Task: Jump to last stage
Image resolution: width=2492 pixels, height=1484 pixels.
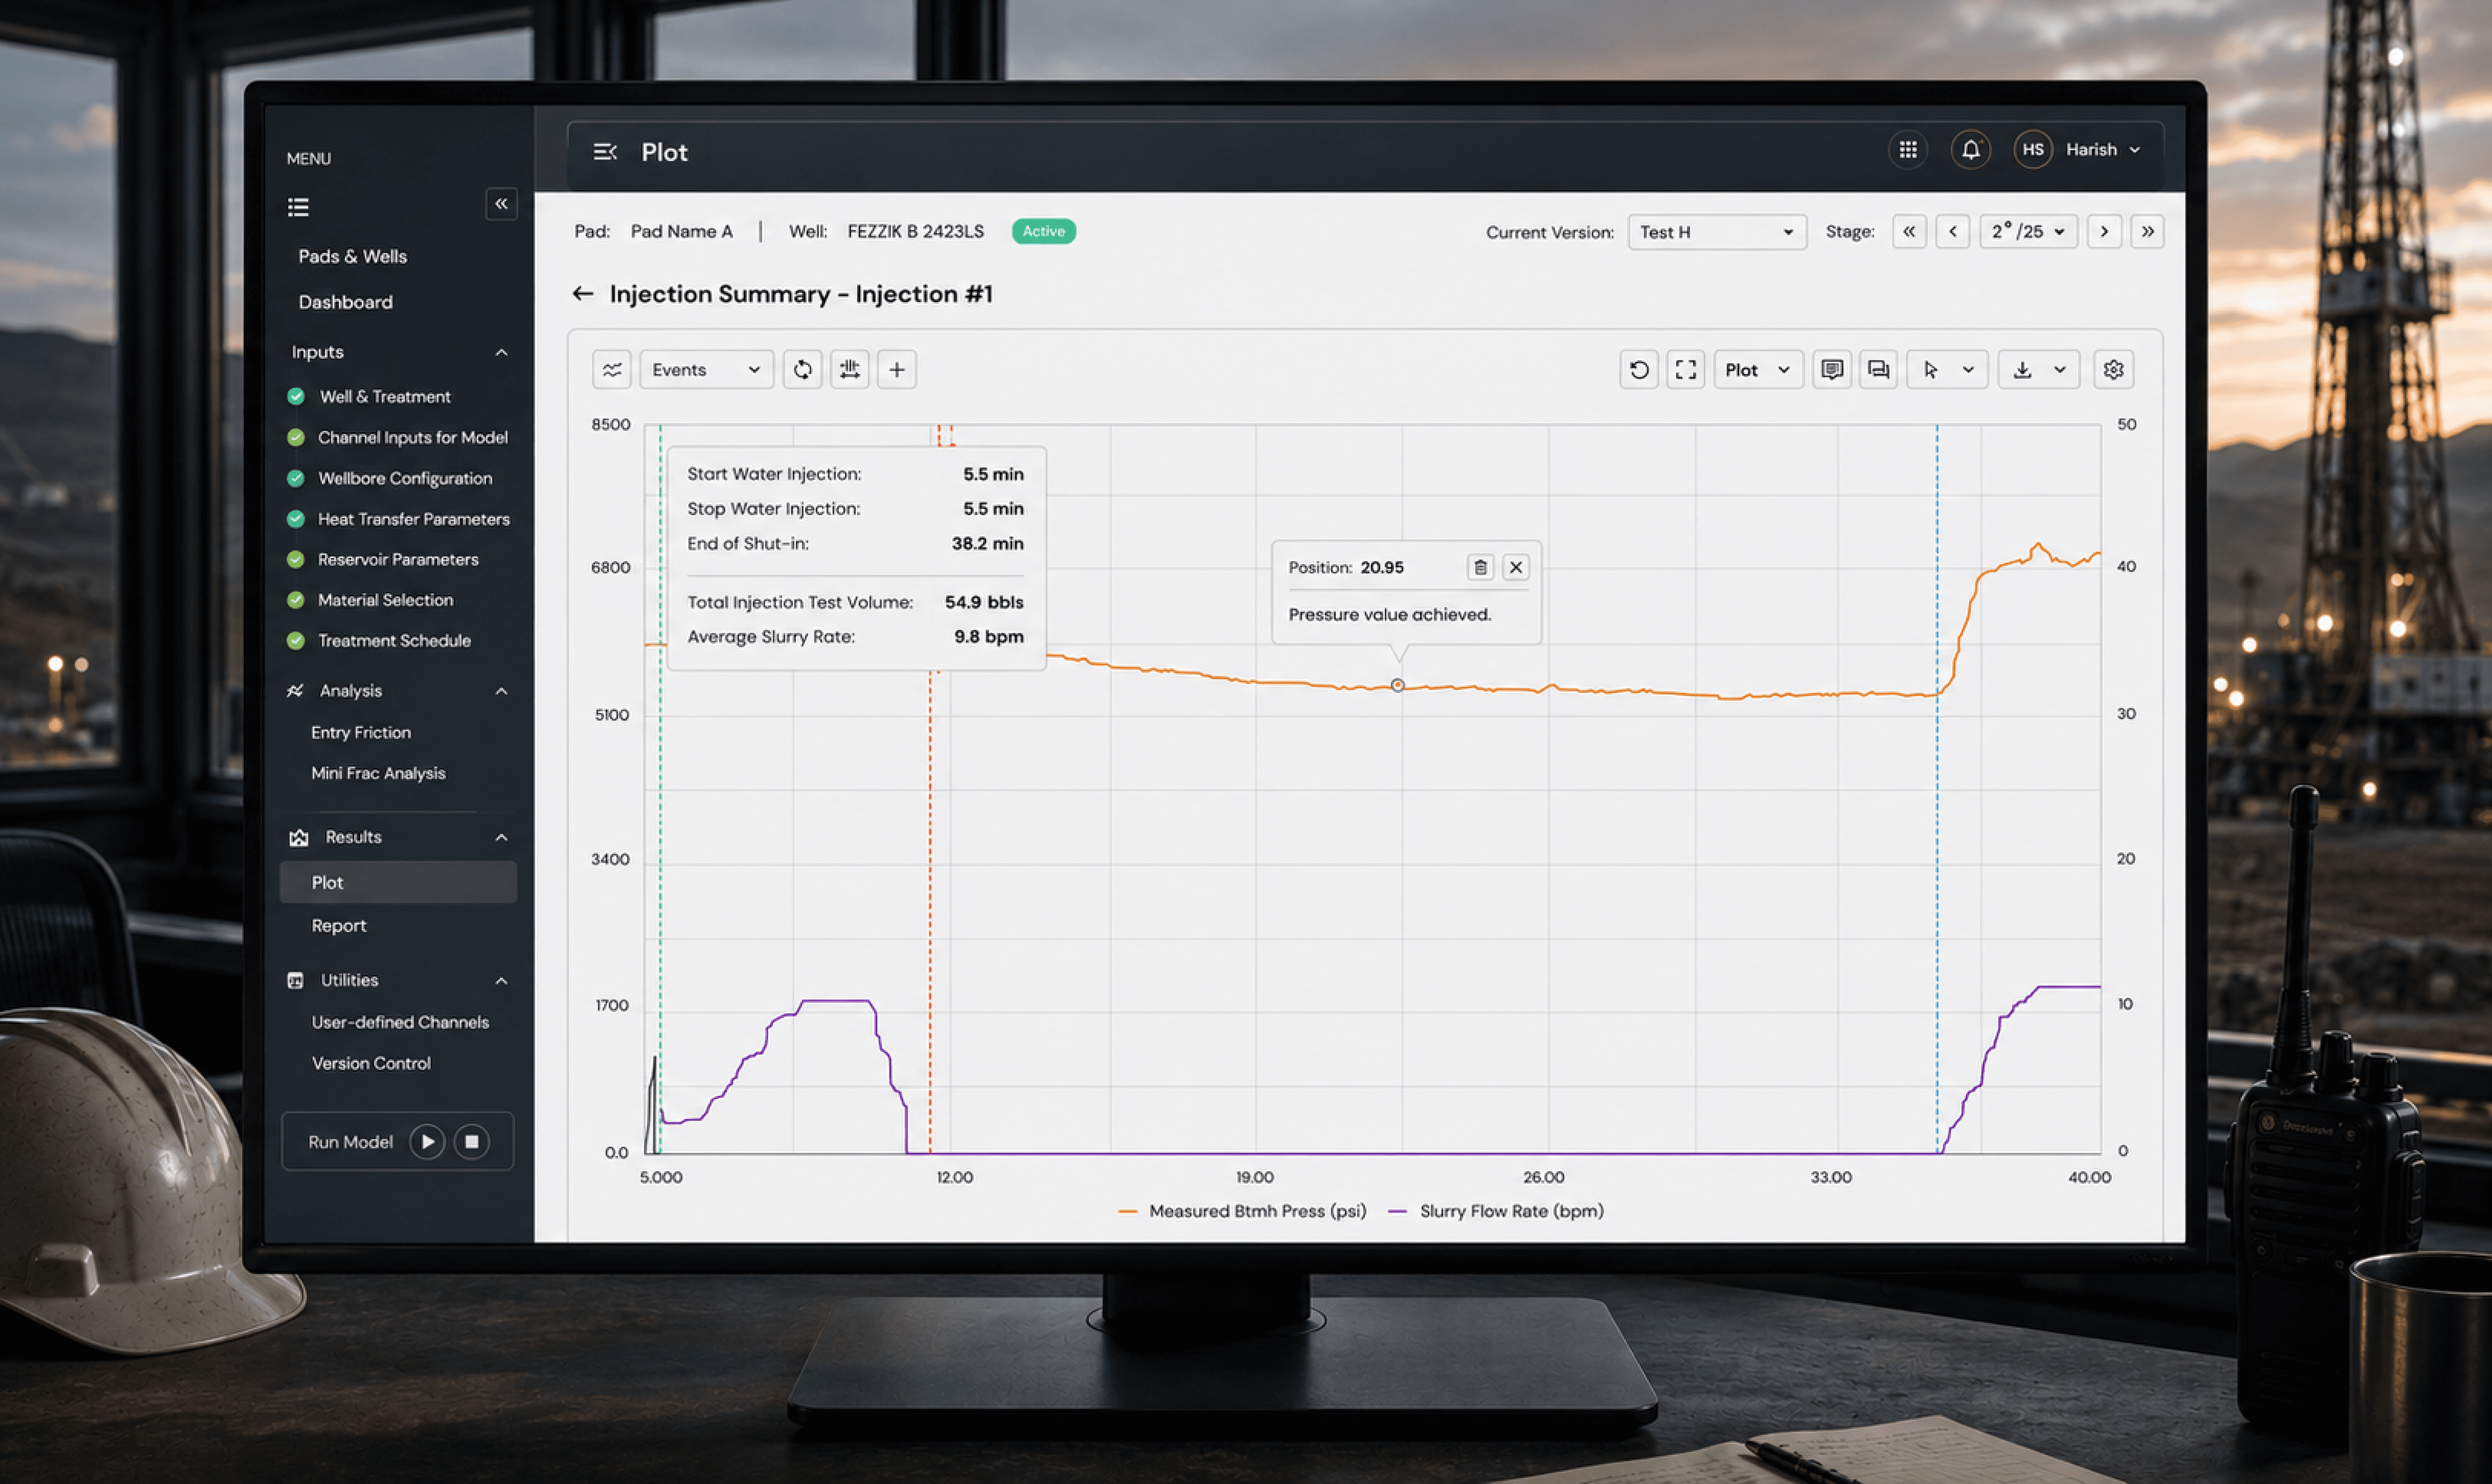Action: click(x=2148, y=232)
